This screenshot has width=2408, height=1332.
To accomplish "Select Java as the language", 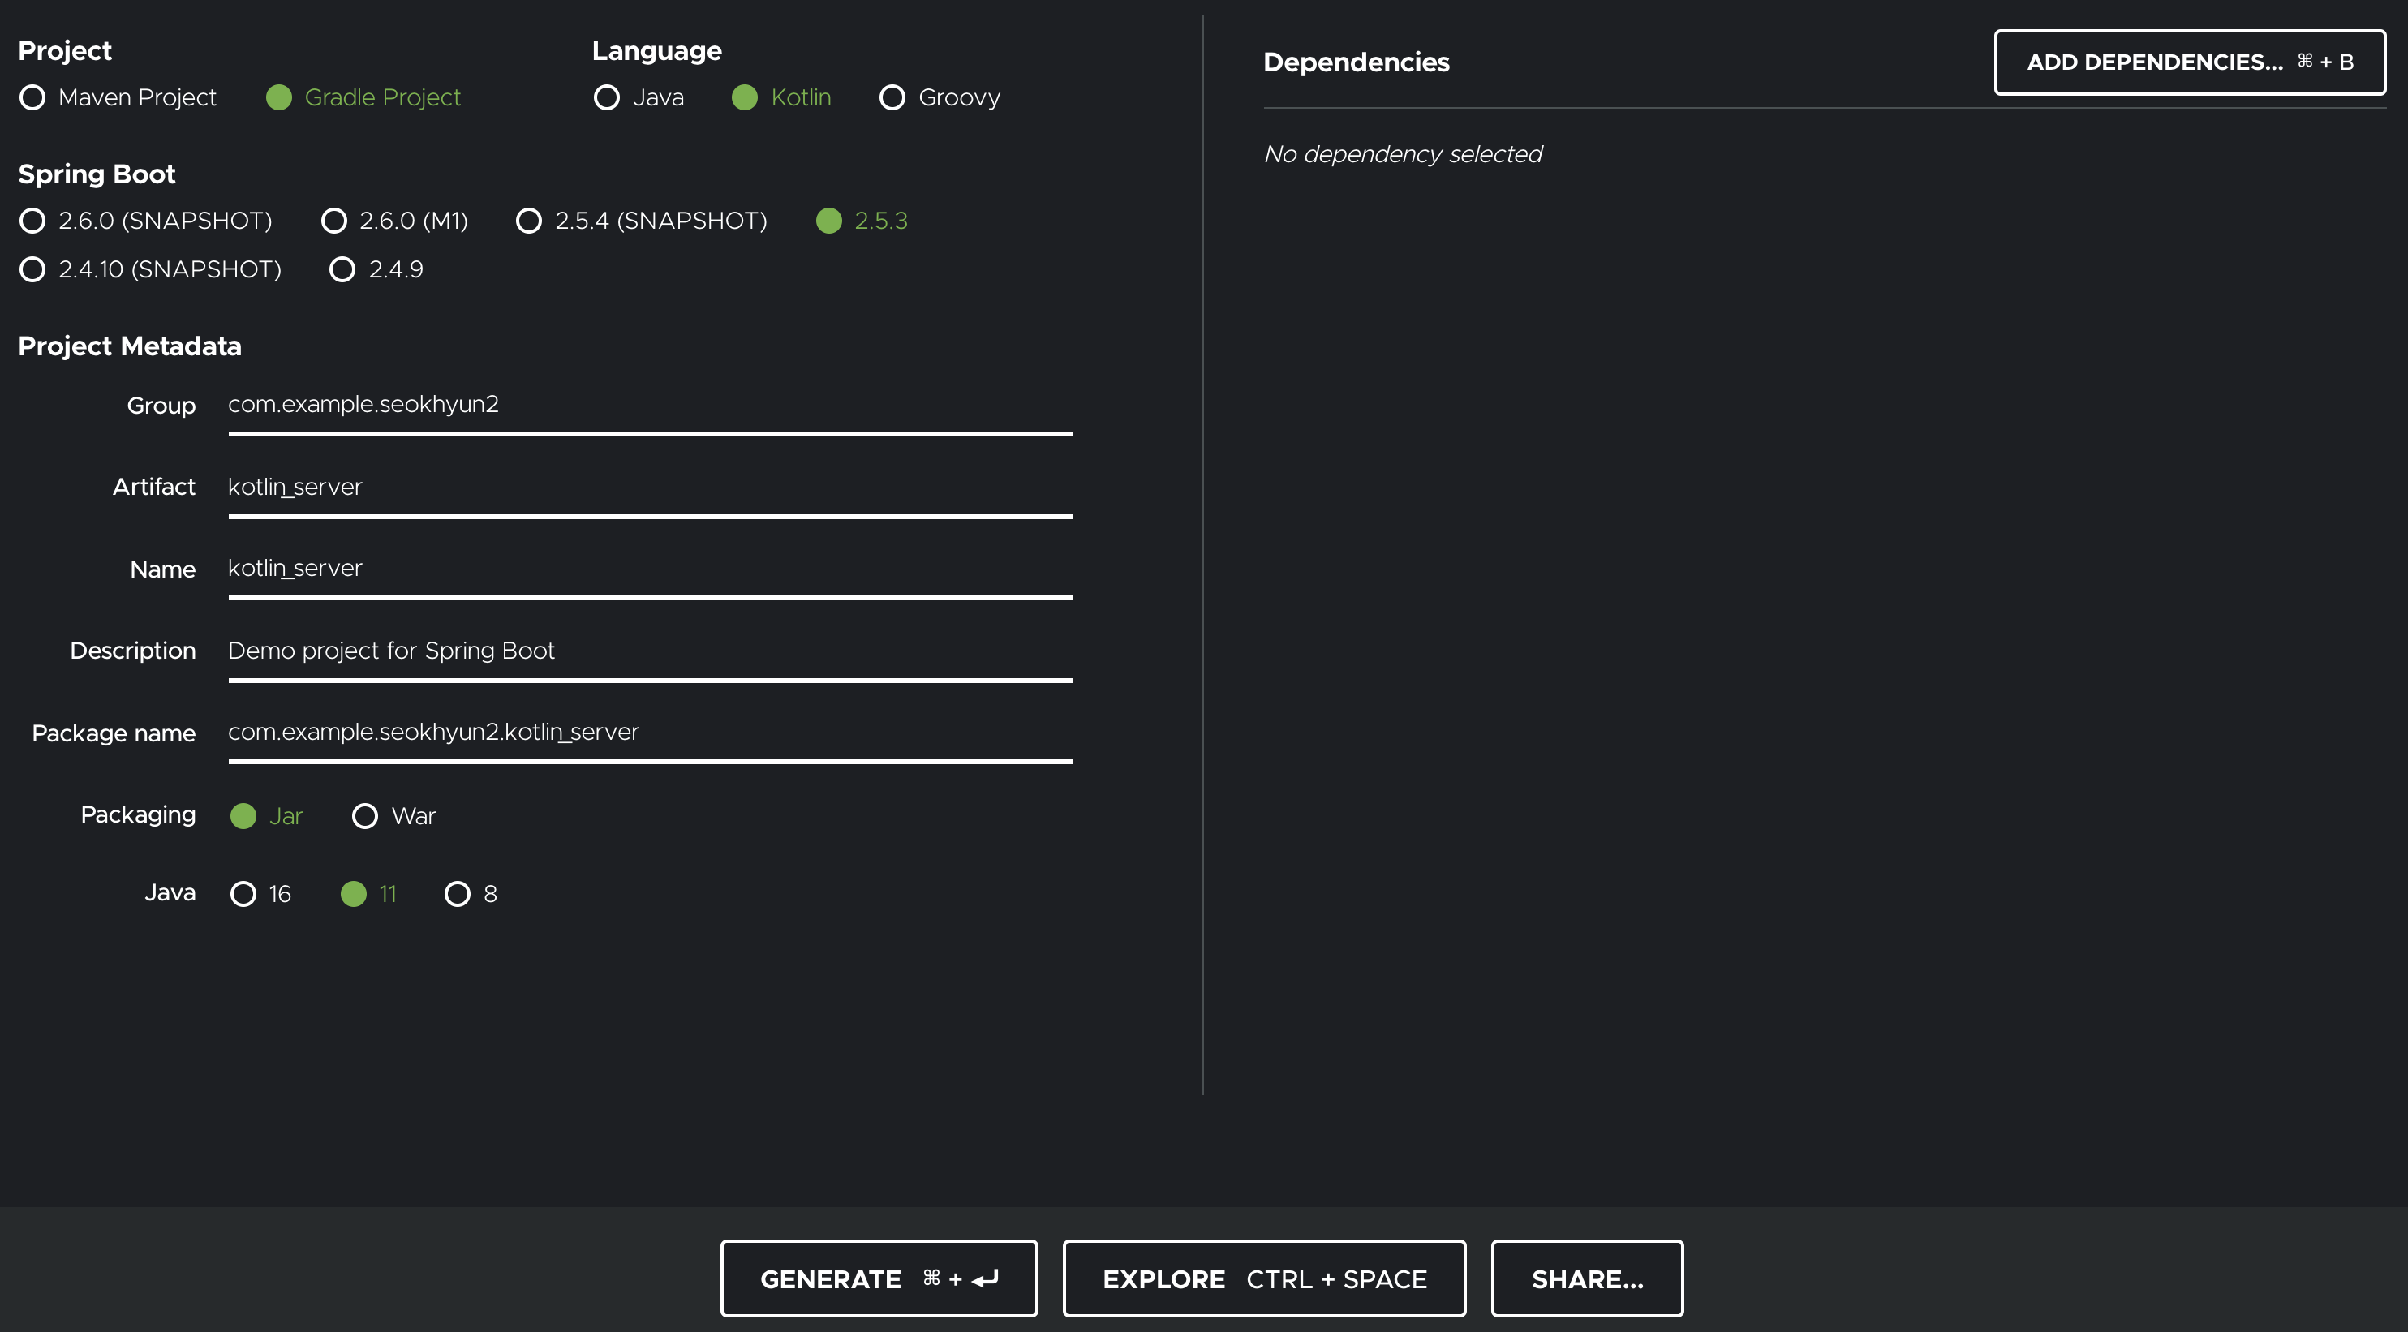I will coord(607,97).
